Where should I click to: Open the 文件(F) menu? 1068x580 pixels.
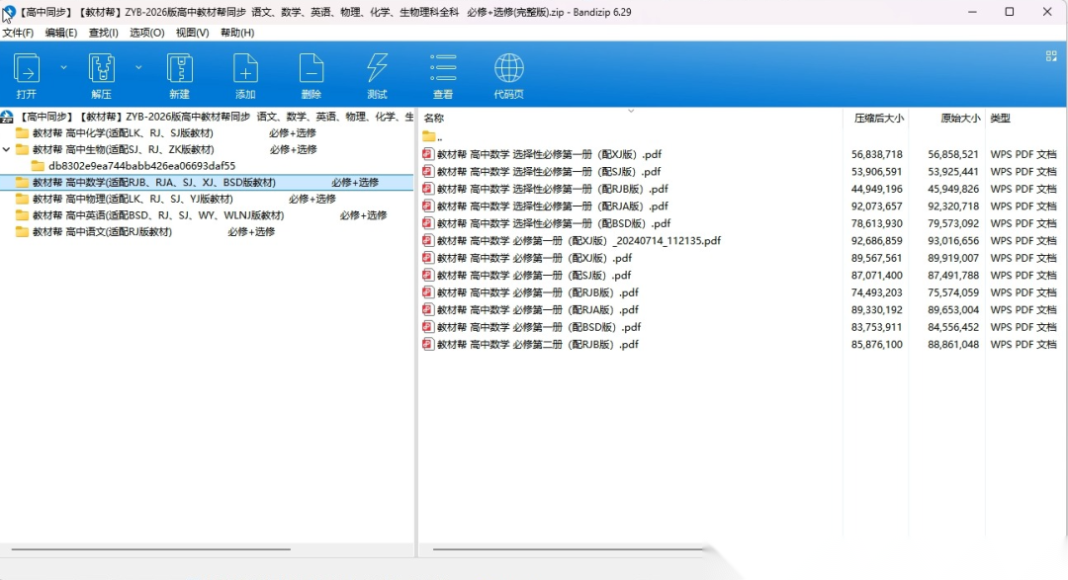pos(18,33)
